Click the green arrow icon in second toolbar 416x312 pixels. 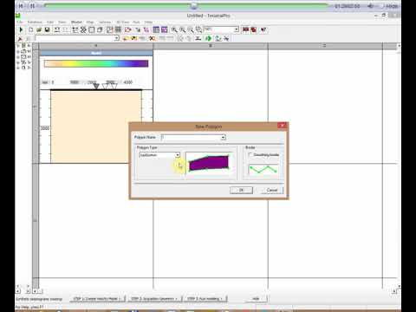click(x=208, y=38)
